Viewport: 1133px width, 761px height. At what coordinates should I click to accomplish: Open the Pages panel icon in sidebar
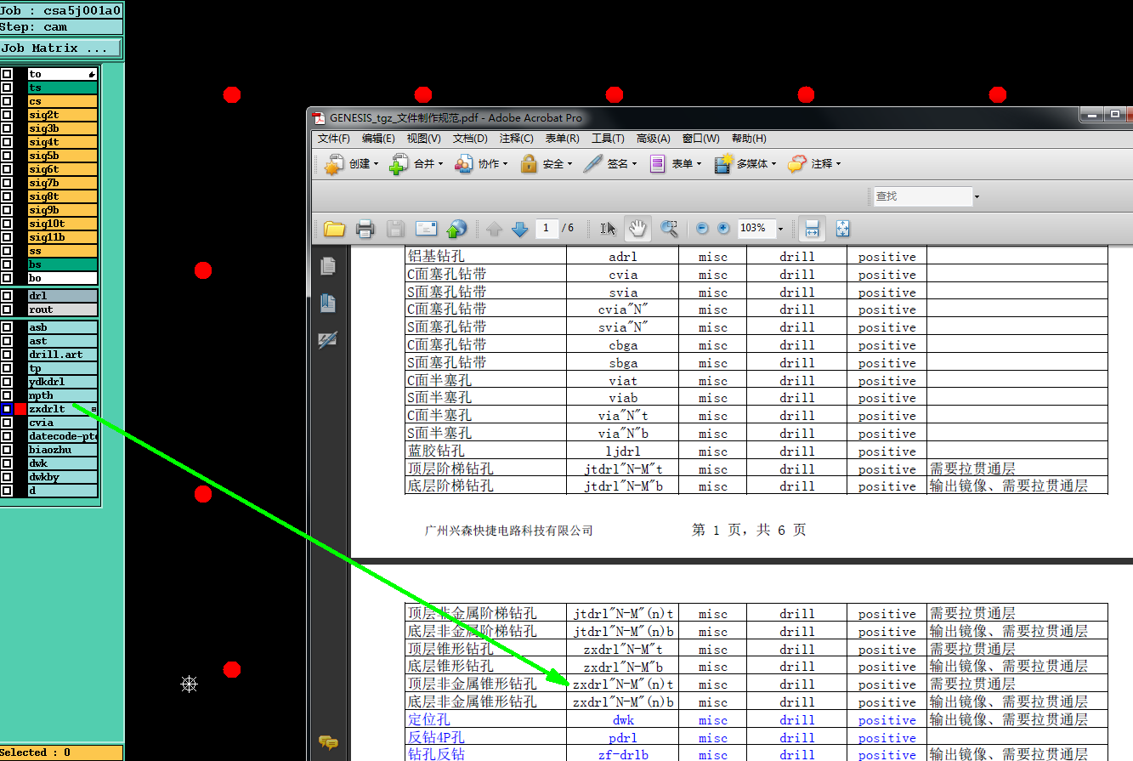pyautogui.click(x=327, y=266)
